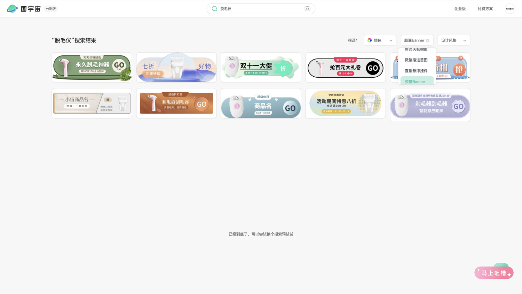Click the search magnifier icon

(214, 9)
